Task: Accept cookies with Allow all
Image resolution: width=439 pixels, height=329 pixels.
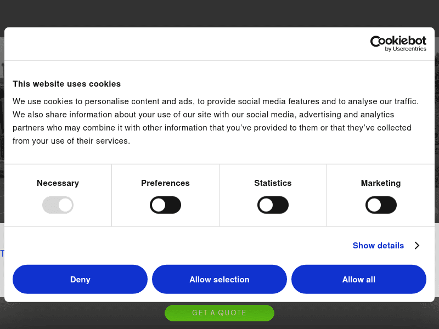Action: (x=359, y=280)
